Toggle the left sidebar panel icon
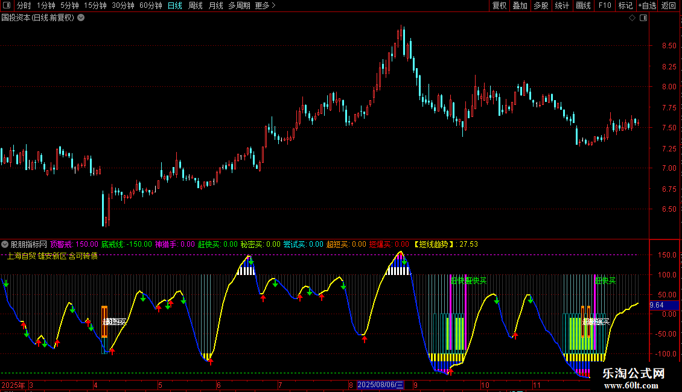The width and height of the screenshot is (682, 392). pyautogui.click(x=6, y=6)
